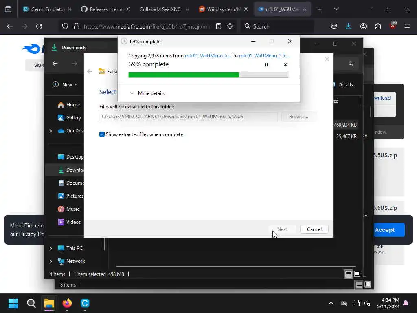Switch Explorer to large thumbnails view
The height and width of the screenshot is (313, 417).
tap(357, 274)
